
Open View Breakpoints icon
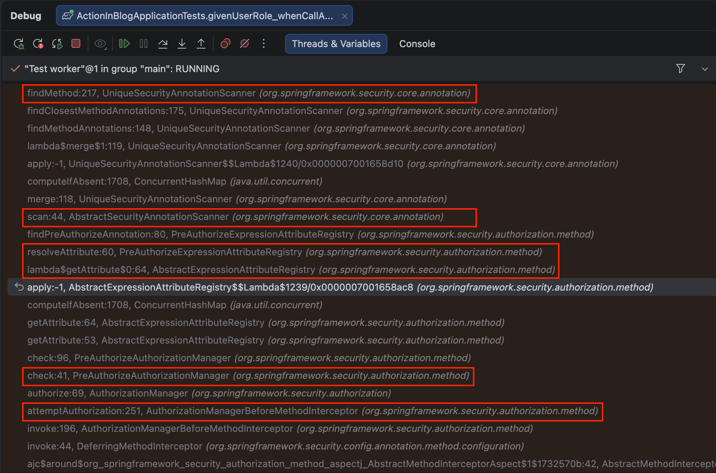(225, 44)
